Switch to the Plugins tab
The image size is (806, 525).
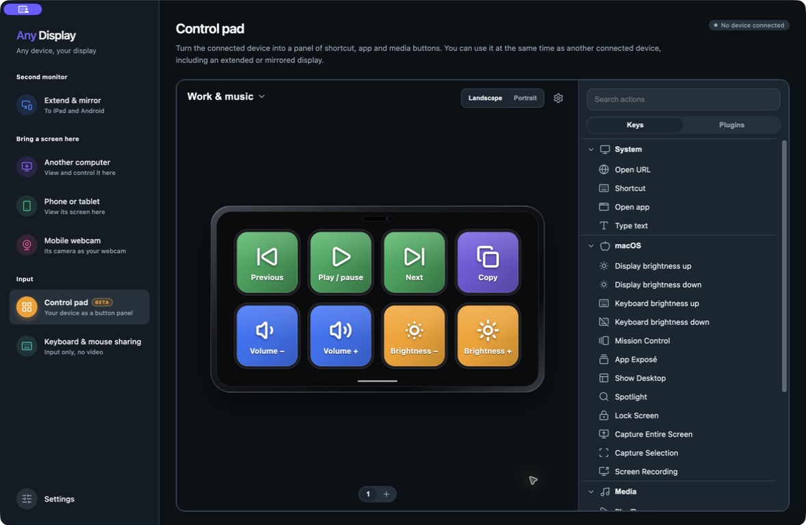point(731,125)
